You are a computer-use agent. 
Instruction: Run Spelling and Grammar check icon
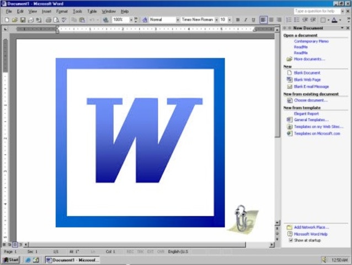click(64, 20)
